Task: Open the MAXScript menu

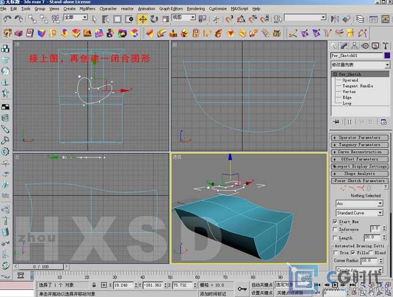Action: [239, 9]
